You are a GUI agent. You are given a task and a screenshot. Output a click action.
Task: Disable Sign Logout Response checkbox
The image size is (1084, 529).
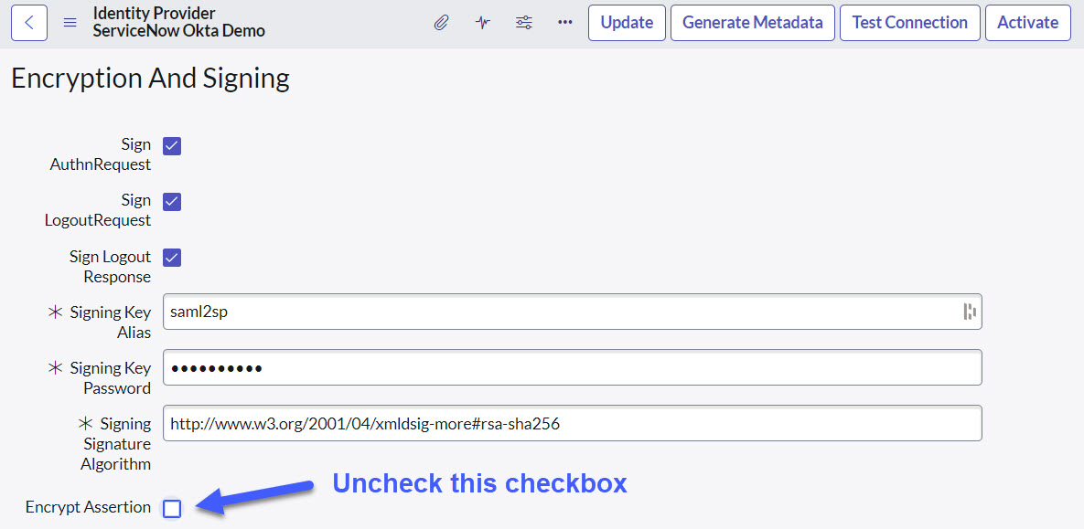point(172,258)
